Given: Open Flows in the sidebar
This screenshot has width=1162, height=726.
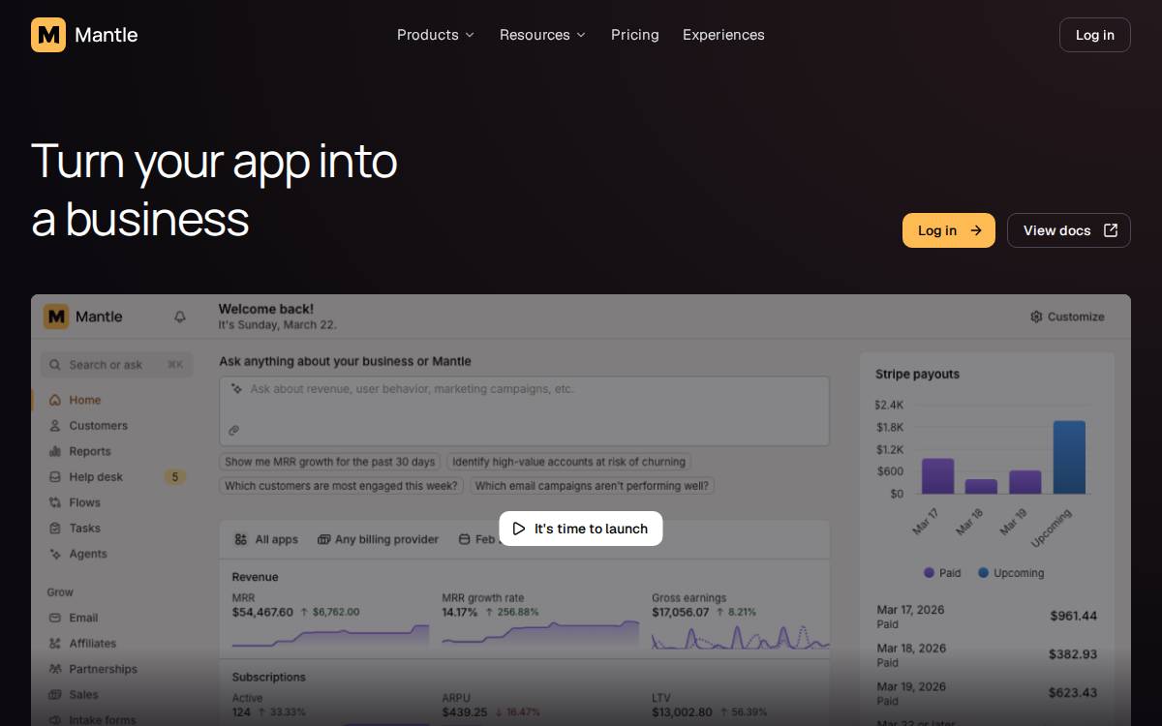Looking at the screenshot, I should pos(115,502).
